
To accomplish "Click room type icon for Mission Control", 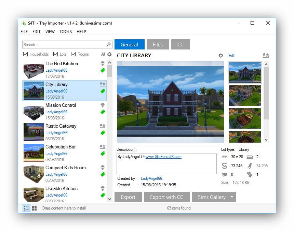I will tap(102, 105).
